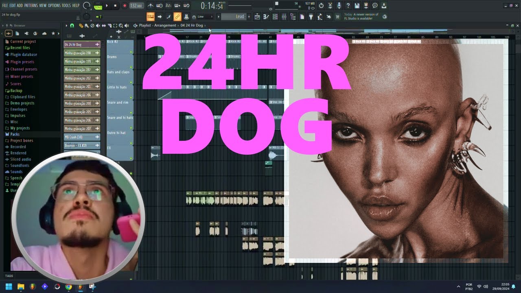Click the download content library icon

pyautogui.click(x=384, y=6)
